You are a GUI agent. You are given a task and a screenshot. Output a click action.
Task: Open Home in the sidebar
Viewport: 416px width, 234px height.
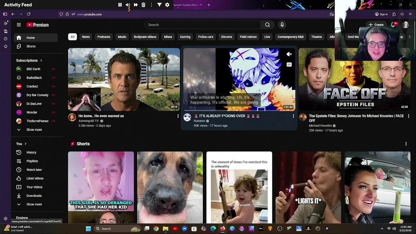(x=36, y=38)
